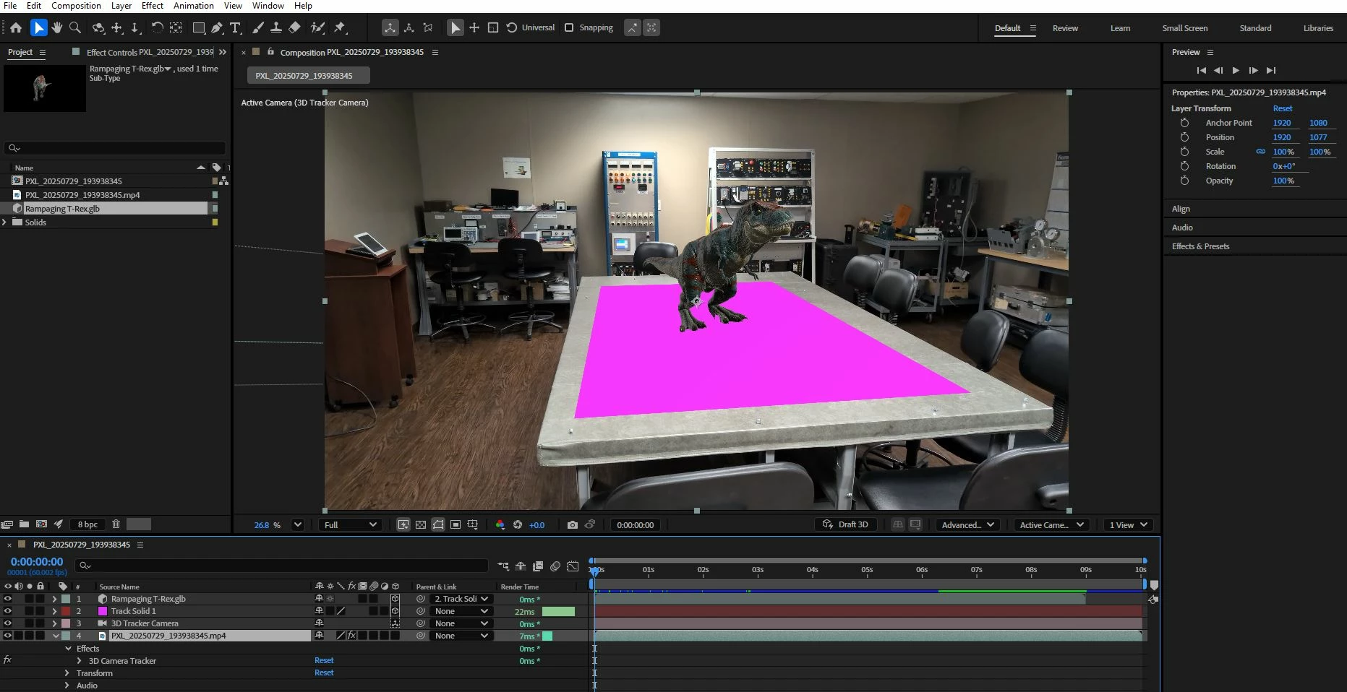Select the Zoom magnifier tool
The width and height of the screenshot is (1347, 692).
pos(74,27)
